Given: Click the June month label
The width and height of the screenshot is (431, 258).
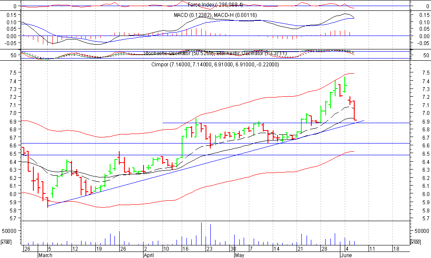Looking at the screenshot, I should point(346,255).
